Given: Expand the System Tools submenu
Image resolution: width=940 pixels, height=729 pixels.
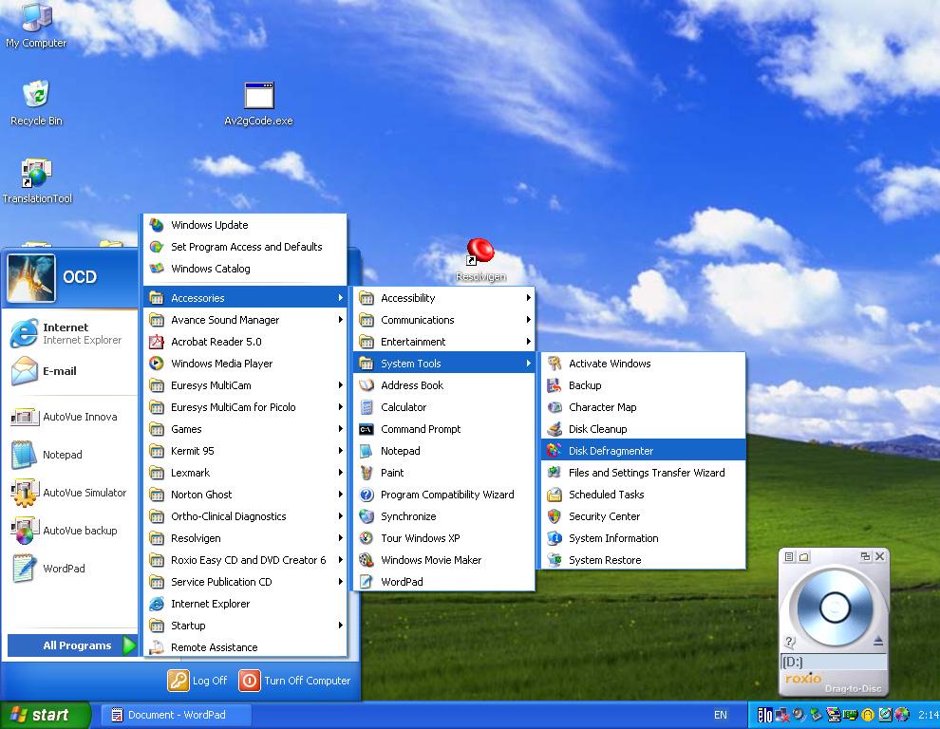Looking at the screenshot, I should tap(444, 364).
